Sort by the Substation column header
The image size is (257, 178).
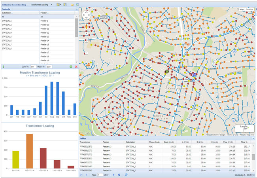pos(20,13)
